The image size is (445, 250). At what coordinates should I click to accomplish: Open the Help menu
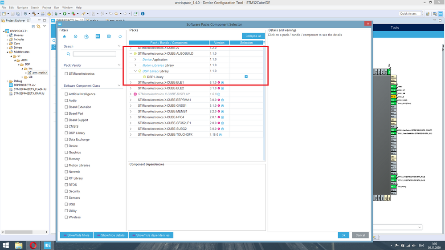(78, 8)
